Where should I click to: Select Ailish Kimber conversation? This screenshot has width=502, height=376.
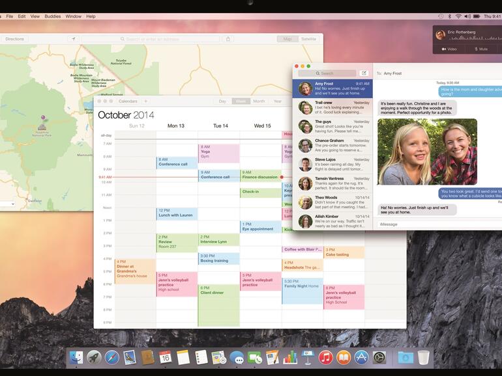(332, 221)
